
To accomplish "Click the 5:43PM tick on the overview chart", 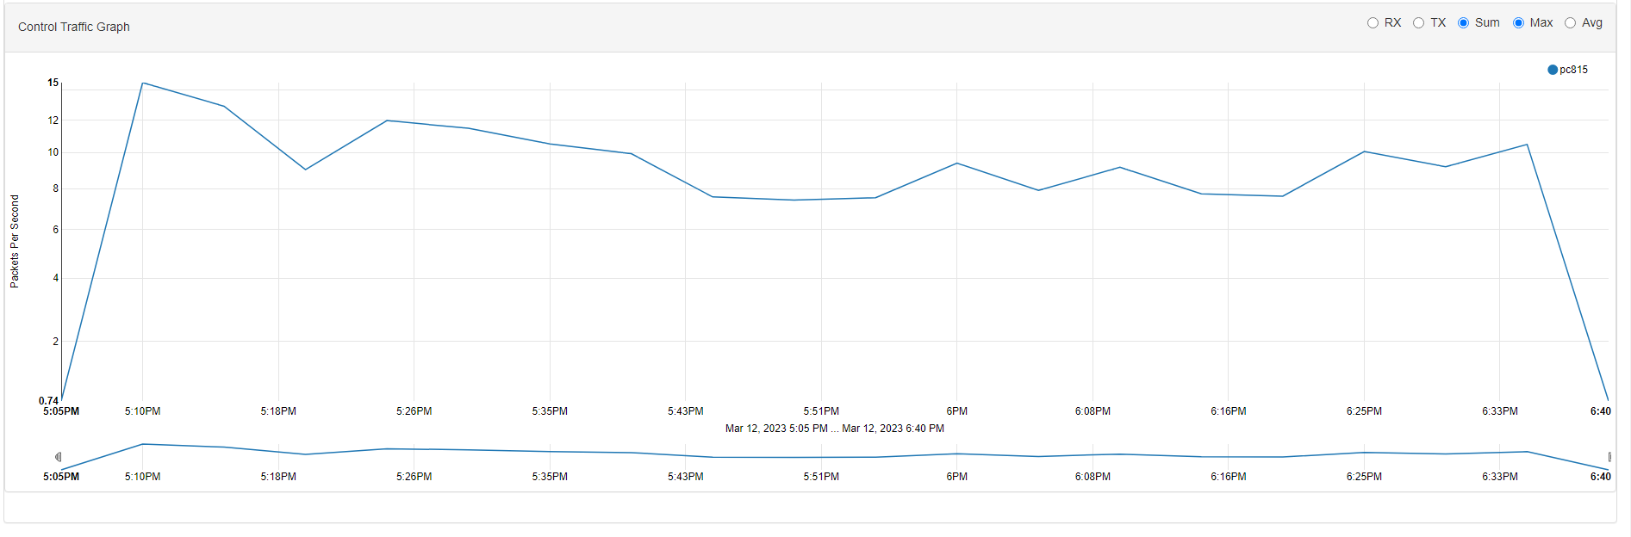I will click(x=686, y=477).
